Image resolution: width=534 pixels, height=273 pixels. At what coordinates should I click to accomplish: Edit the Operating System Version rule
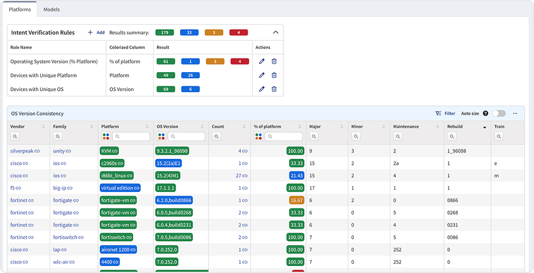click(x=262, y=61)
